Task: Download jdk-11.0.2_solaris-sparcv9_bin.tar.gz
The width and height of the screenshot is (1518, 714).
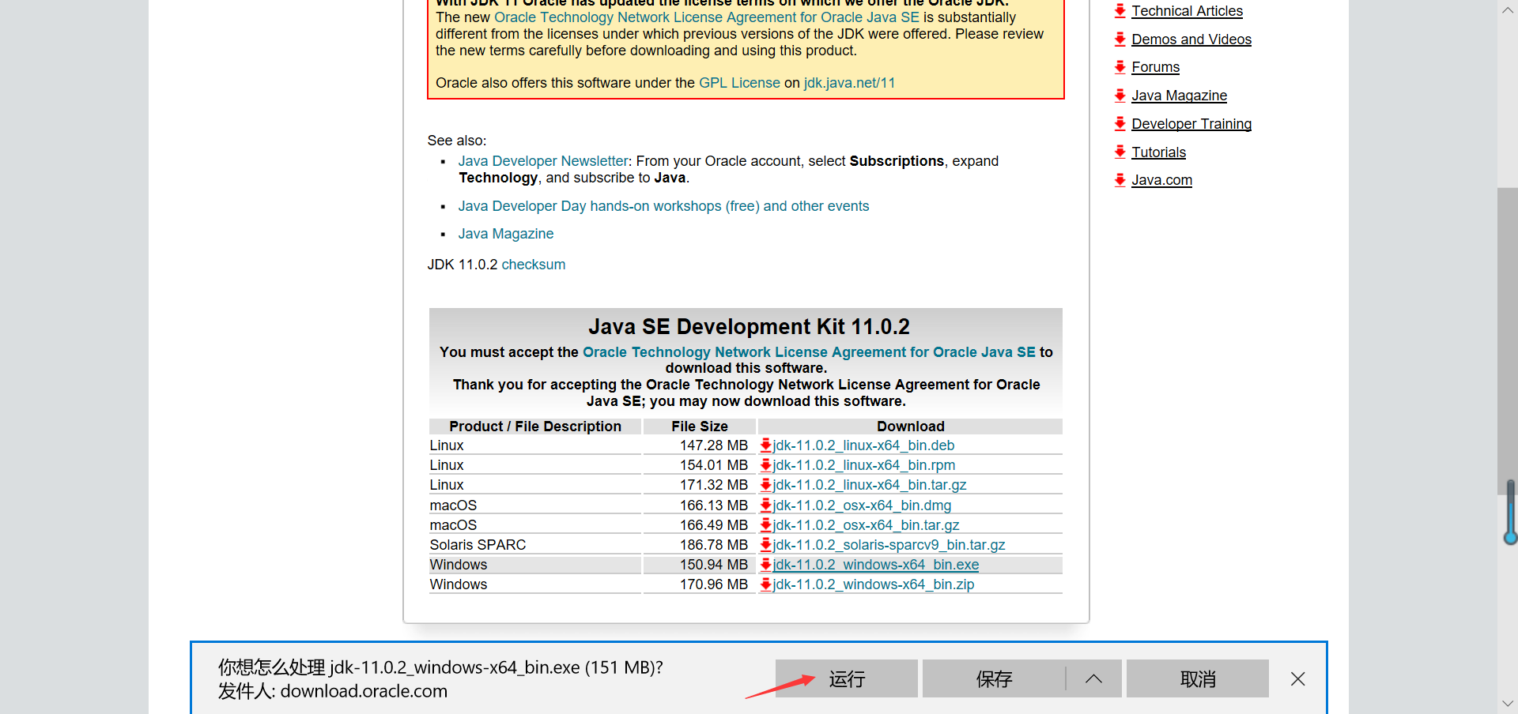Action: click(889, 545)
